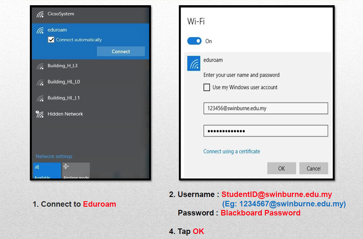363x239 pixels.
Task: Uncheck the Connect automatically checkbox
Action: pos(51,40)
